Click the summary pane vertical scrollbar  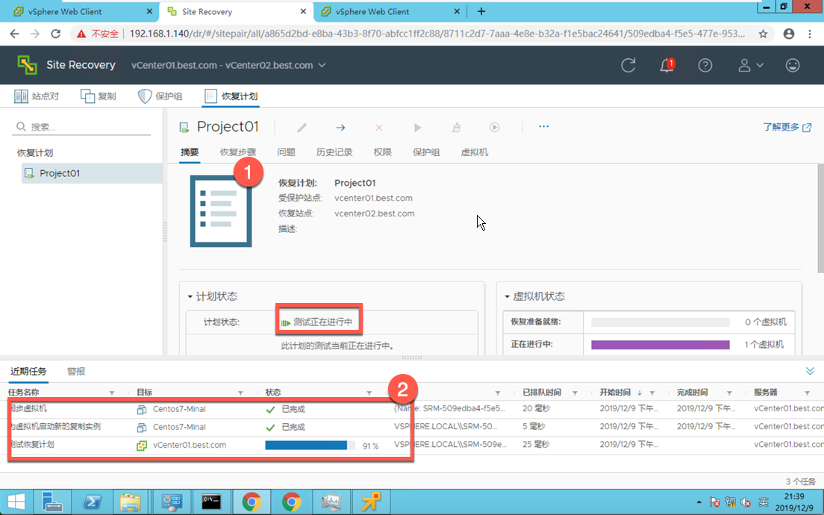[x=820, y=218]
